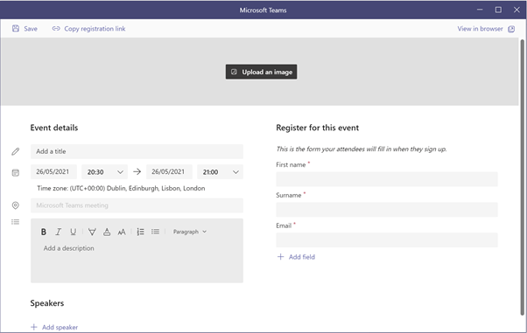527x333 pixels.
Task: Apply italic formatting in description
Action: pyautogui.click(x=58, y=232)
